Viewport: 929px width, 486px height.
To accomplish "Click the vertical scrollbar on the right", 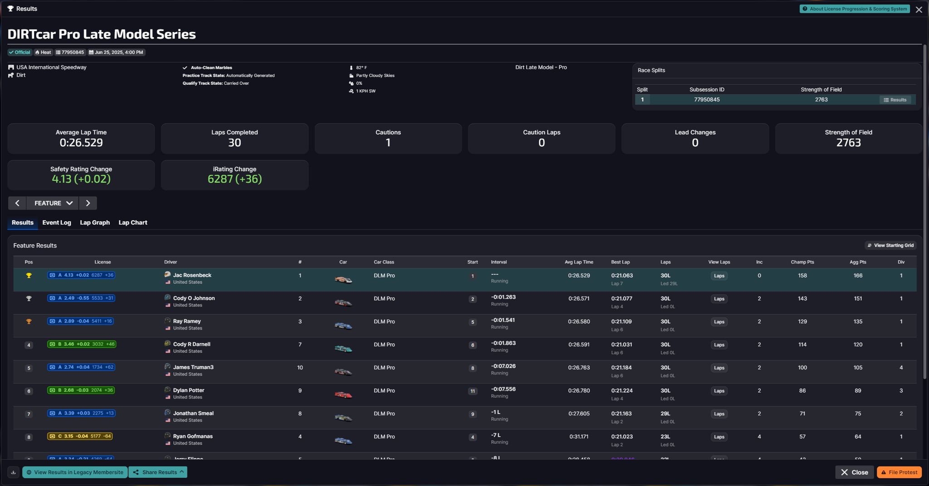I will [924, 212].
